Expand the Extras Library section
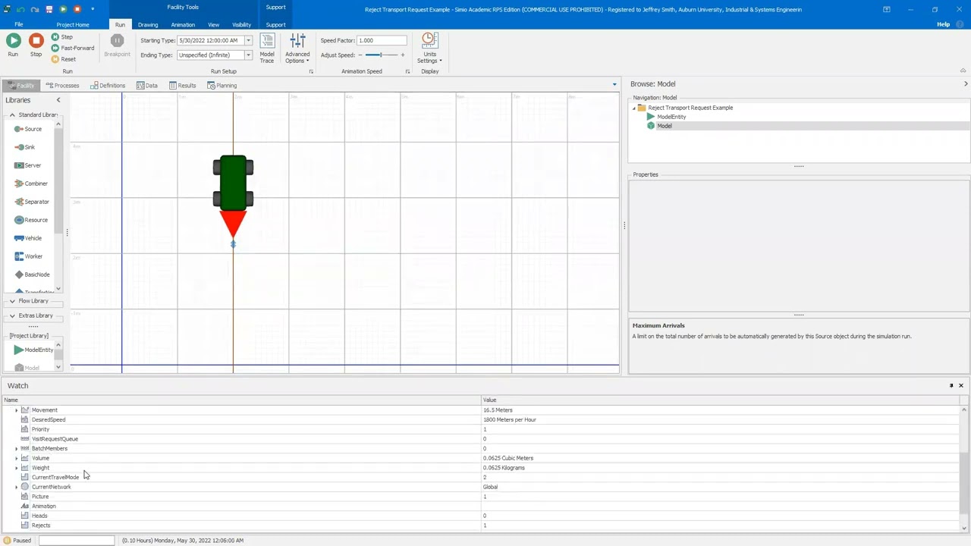971x546 pixels. (12, 315)
